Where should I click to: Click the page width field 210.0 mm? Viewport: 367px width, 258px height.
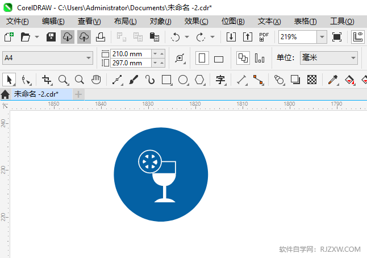click(x=131, y=54)
